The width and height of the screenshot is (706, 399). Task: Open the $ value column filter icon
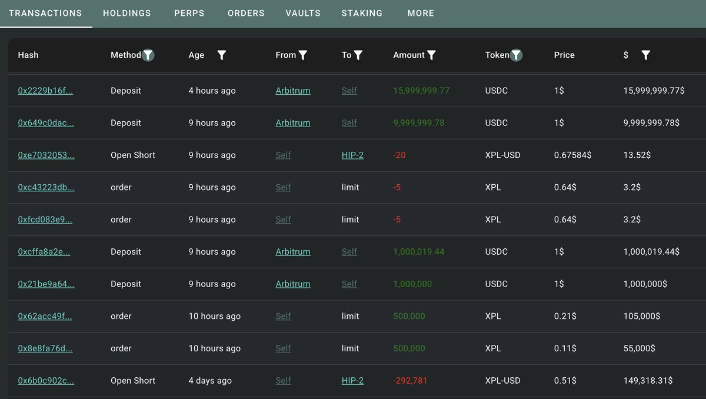click(645, 55)
